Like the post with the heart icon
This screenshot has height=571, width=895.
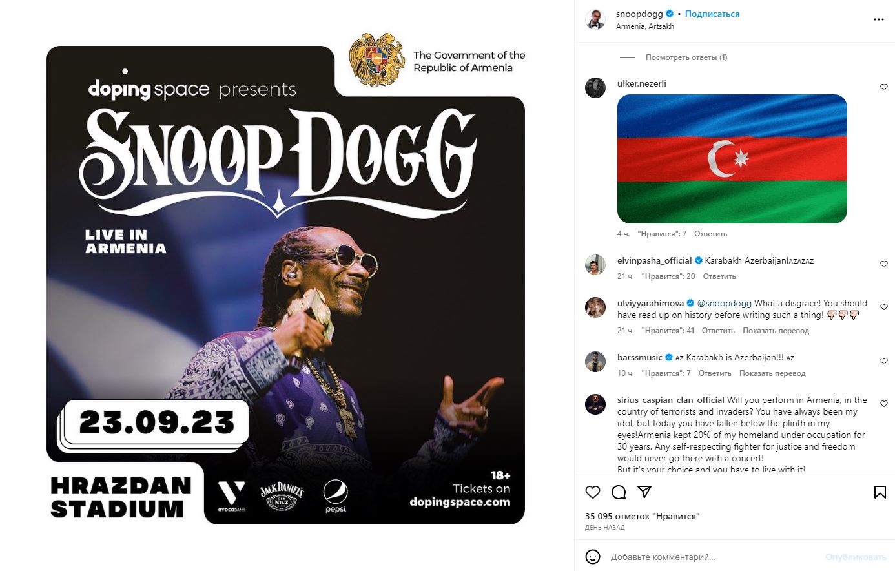click(593, 492)
